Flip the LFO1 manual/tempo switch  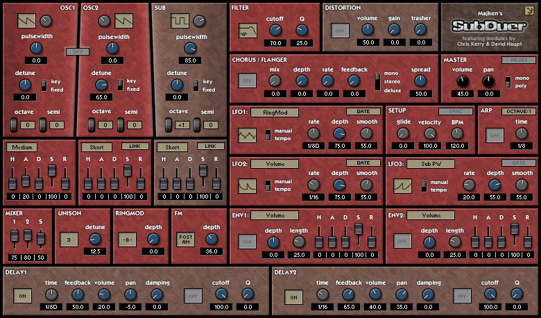[268, 135]
